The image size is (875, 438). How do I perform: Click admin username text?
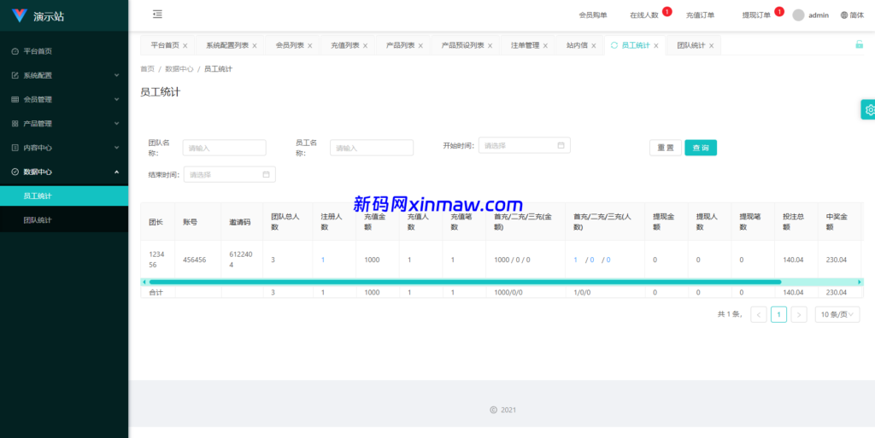[x=819, y=15]
